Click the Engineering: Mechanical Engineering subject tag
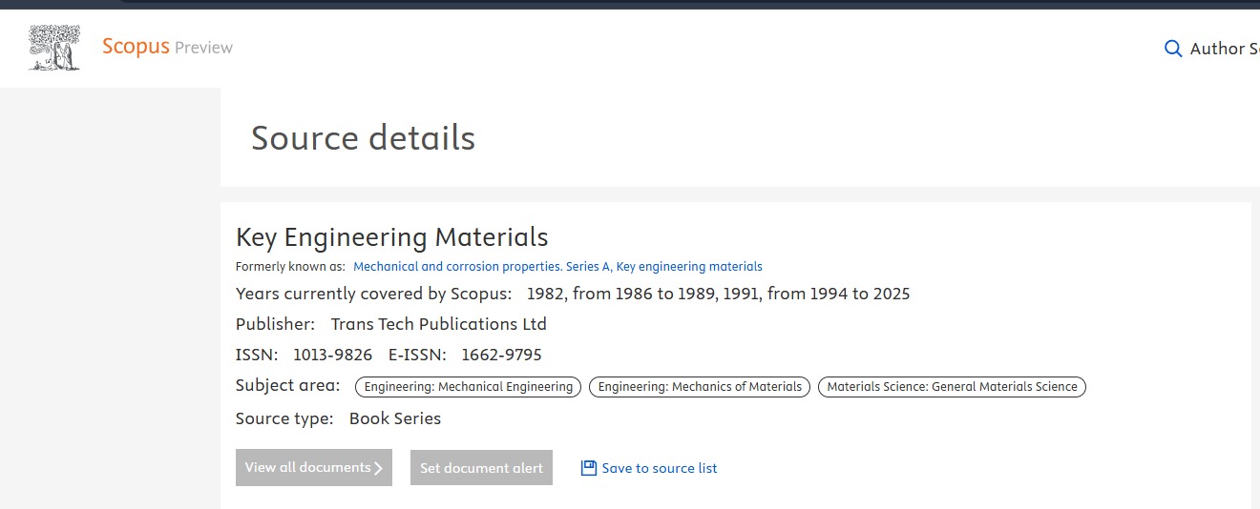The image size is (1260, 509). 468,387
